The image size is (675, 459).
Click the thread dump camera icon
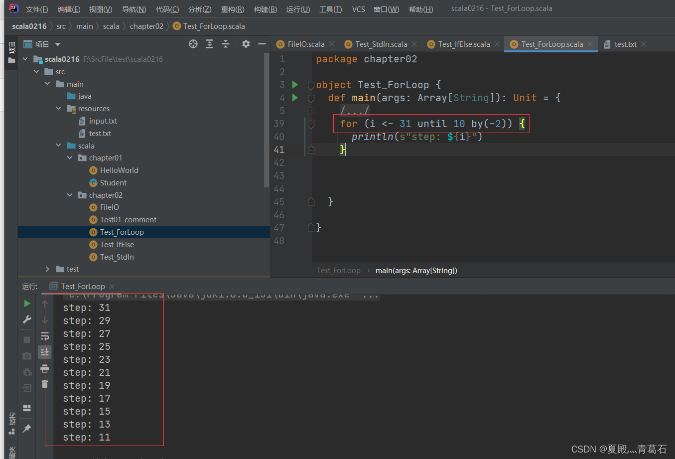27,355
